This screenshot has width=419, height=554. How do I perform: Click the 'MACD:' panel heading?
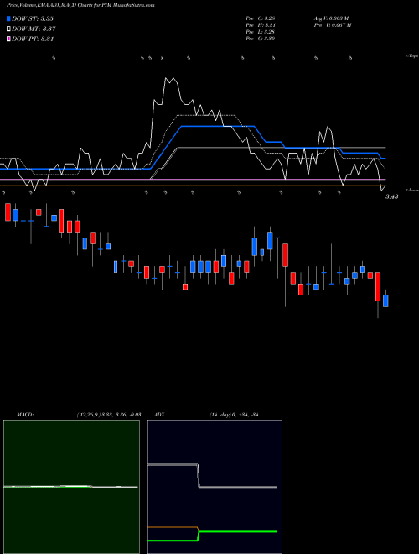point(25,415)
